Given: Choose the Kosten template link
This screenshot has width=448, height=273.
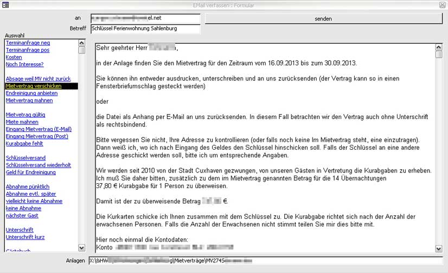Looking at the screenshot, I should 14,57.
